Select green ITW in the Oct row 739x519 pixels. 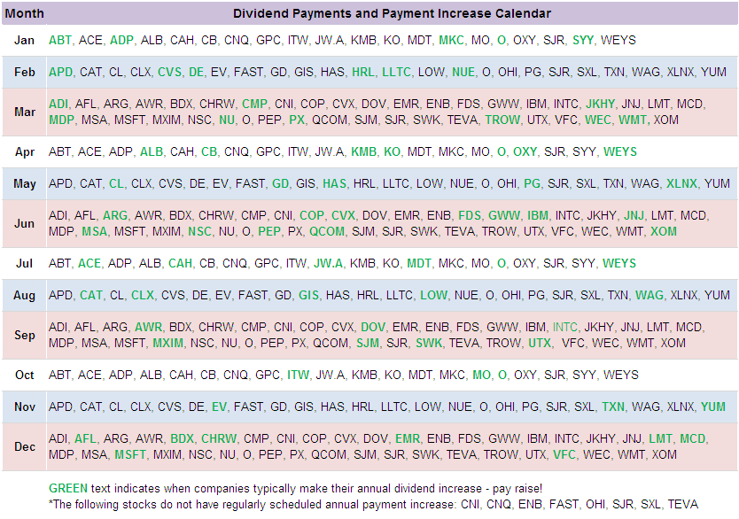pyautogui.click(x=298, y=375)
